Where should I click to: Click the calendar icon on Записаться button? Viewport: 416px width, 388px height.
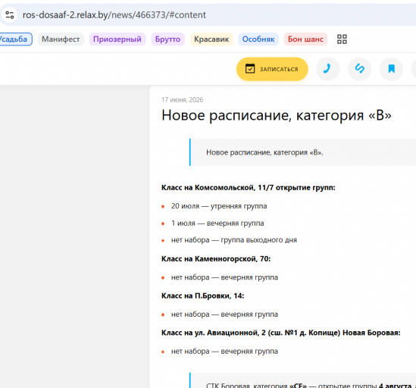click(x=250, y=69)
